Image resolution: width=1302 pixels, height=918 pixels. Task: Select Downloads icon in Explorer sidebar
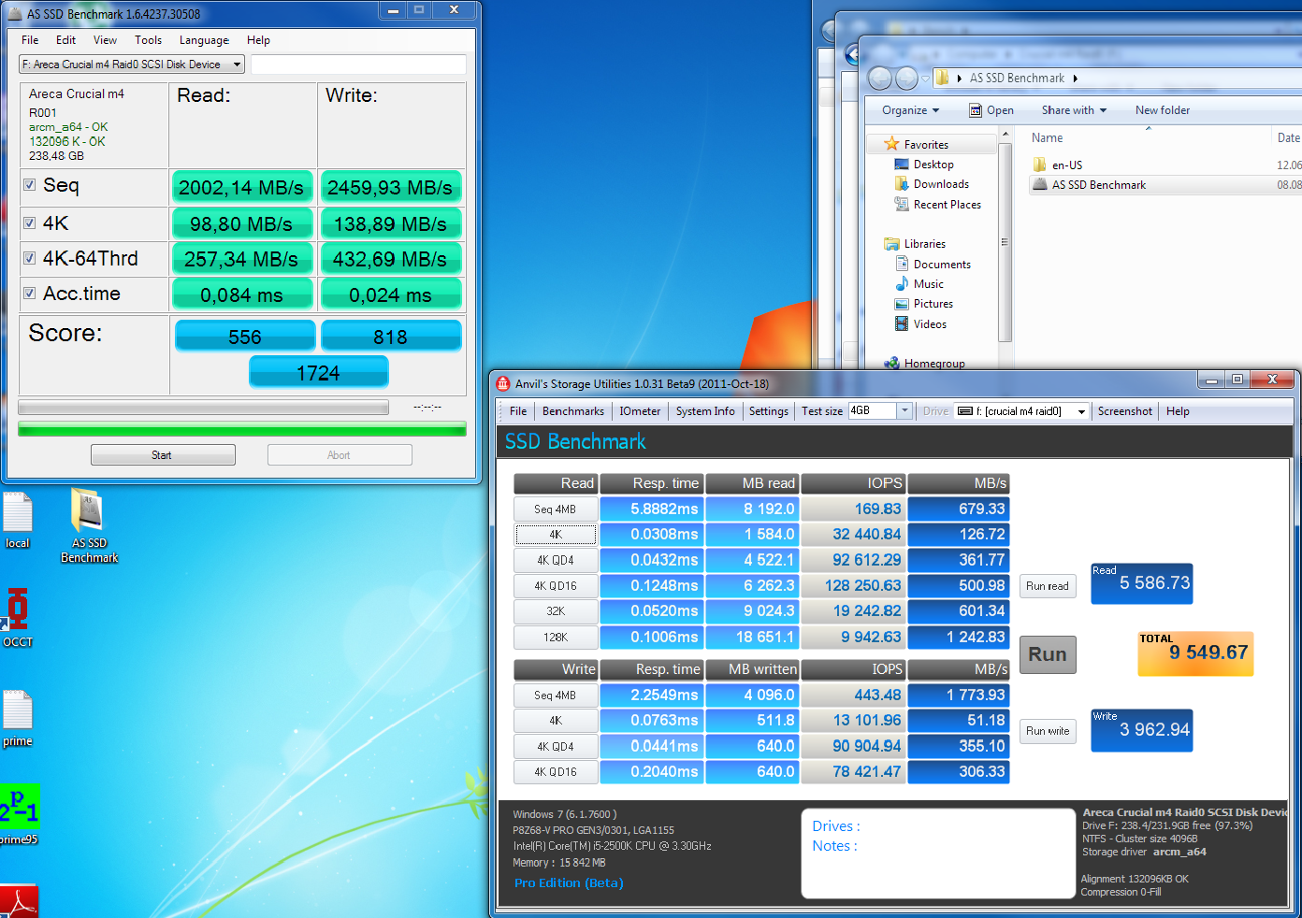(902, 184)
